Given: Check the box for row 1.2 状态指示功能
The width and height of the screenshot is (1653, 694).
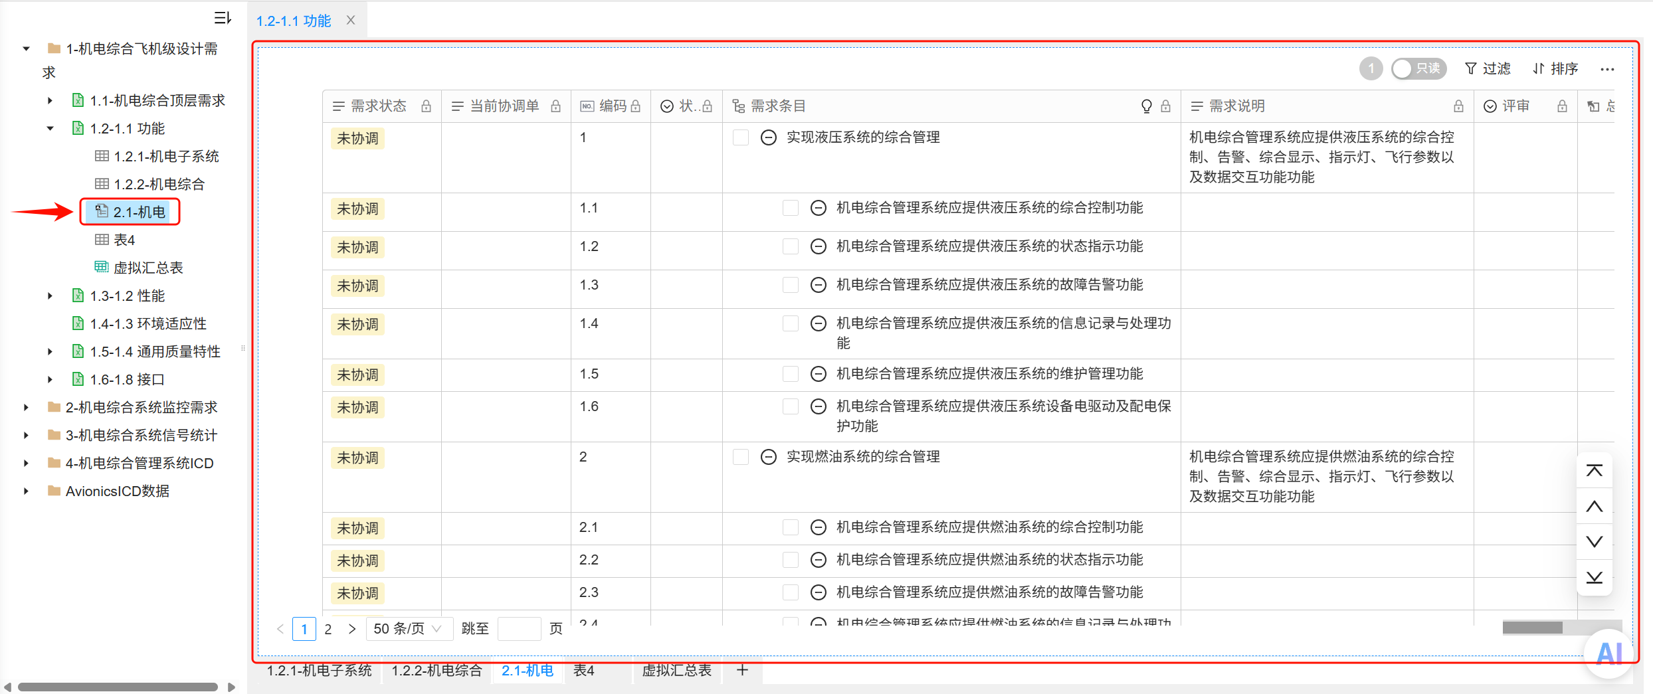Looking at the screenshot, I should (x=791, y=246).
